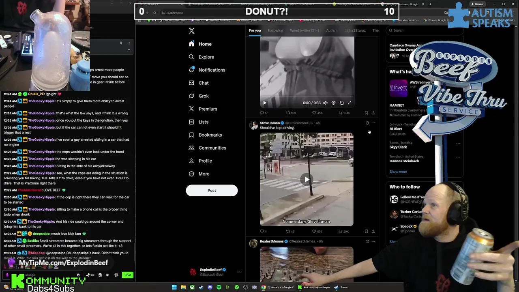Bookmark Steve Inman's post
The width and height of the screenshot is (519, 292).
tap(366, 232)
